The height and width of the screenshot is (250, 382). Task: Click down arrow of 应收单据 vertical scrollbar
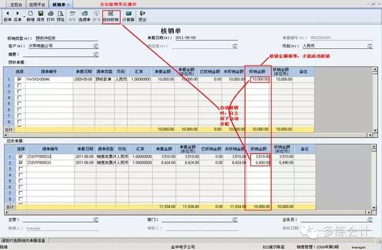point(374,208)
